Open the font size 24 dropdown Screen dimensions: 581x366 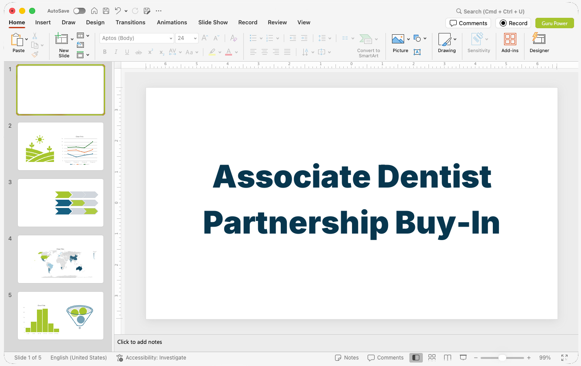pos(196,38)
